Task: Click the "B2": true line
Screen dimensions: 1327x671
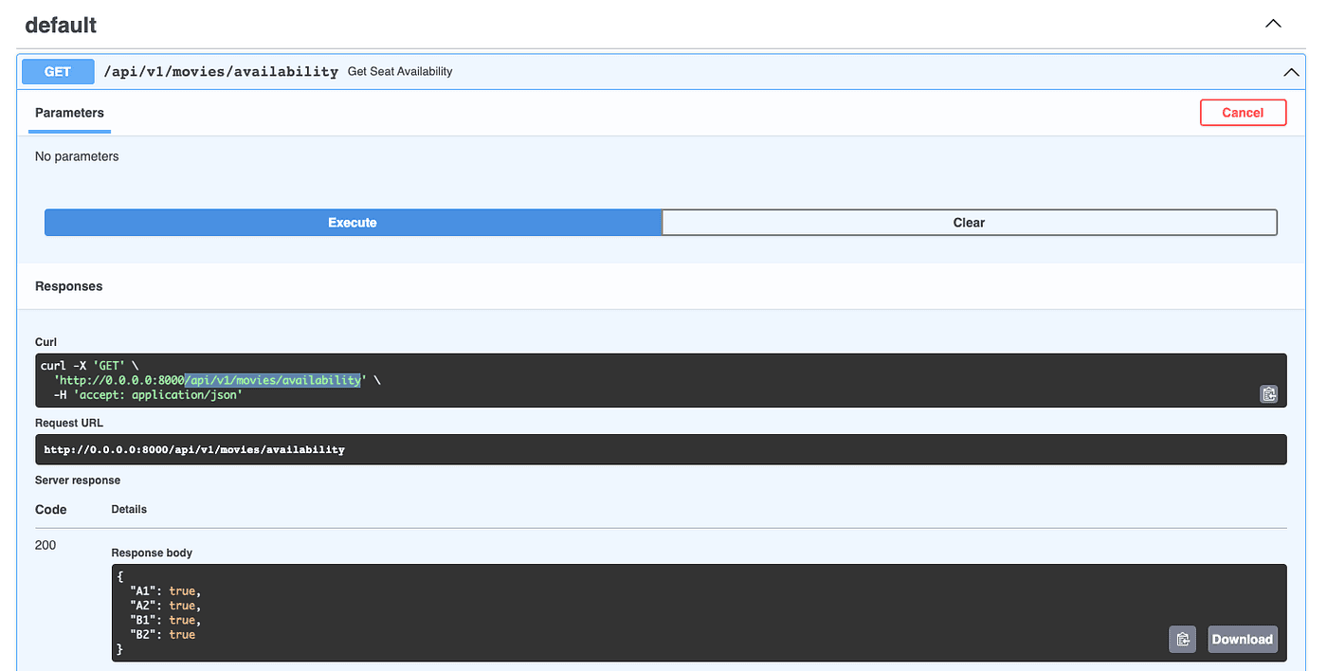Action: (x=162, y=634)
